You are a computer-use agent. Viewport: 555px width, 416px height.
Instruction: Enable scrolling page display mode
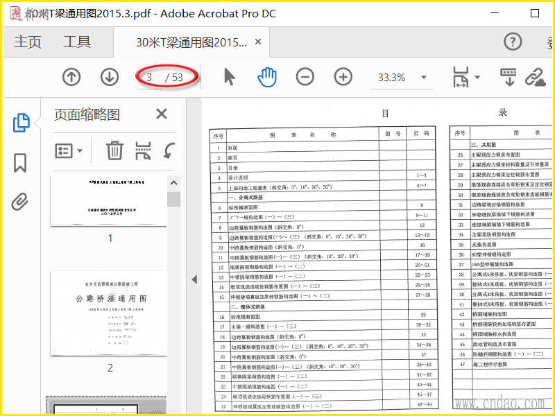pos(509,77)
